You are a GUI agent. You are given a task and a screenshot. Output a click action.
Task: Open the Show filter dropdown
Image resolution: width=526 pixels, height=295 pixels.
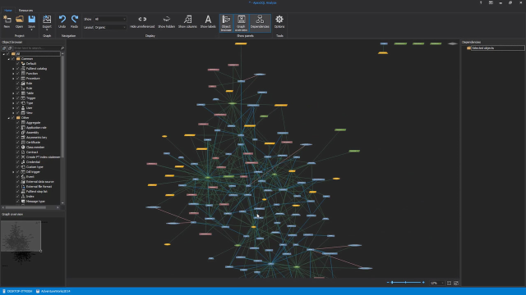tap(110, 19)
